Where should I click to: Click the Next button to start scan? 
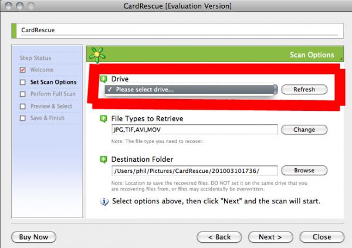tap(270, 237)
